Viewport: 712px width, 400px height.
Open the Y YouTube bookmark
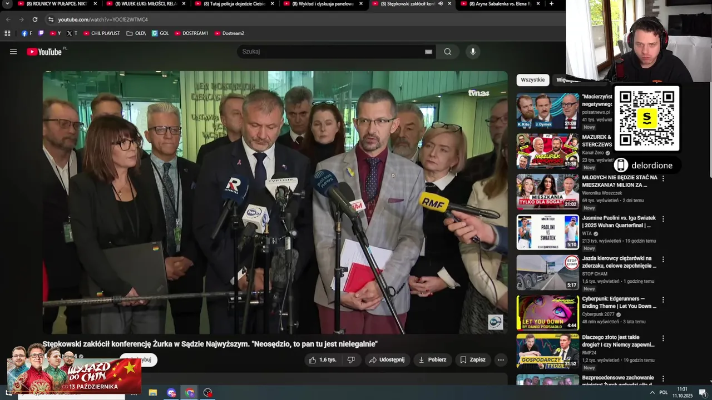pyautogui.click(x=56, y=33)
